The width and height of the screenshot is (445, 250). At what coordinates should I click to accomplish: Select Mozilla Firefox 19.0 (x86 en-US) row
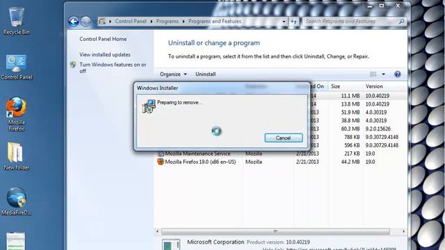pos(281,162)
